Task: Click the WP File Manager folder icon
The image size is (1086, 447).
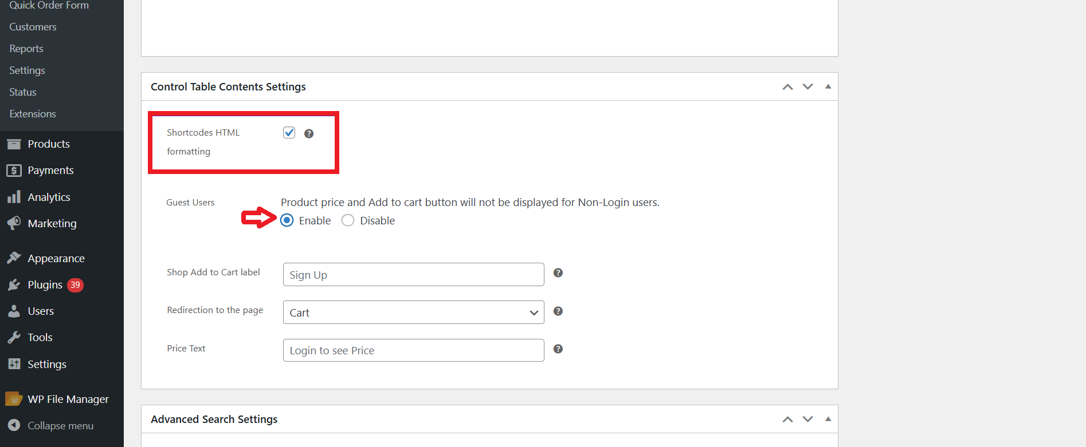Action: [14, 399]
